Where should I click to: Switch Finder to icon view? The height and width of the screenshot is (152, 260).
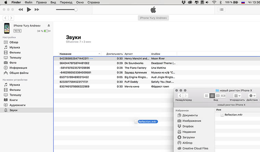pos(207,96)
